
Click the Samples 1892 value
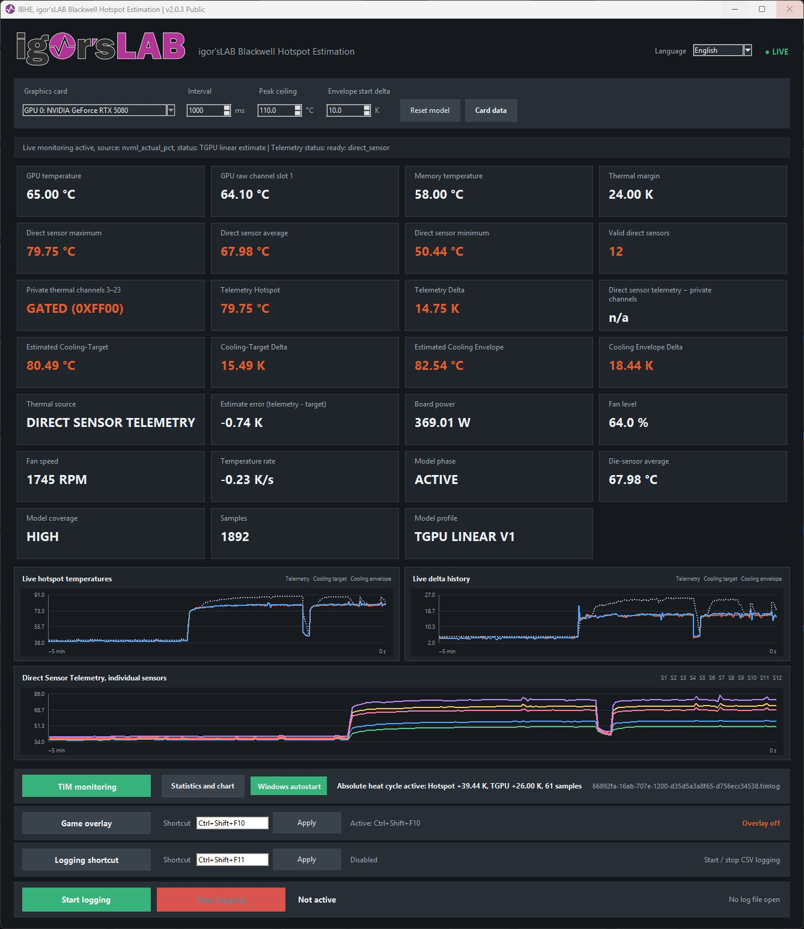[x=235, y=537]
